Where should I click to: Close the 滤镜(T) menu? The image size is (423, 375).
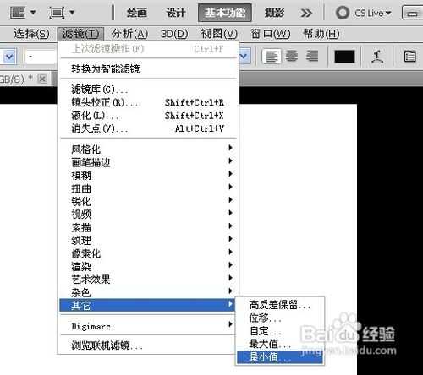point(80,34)
